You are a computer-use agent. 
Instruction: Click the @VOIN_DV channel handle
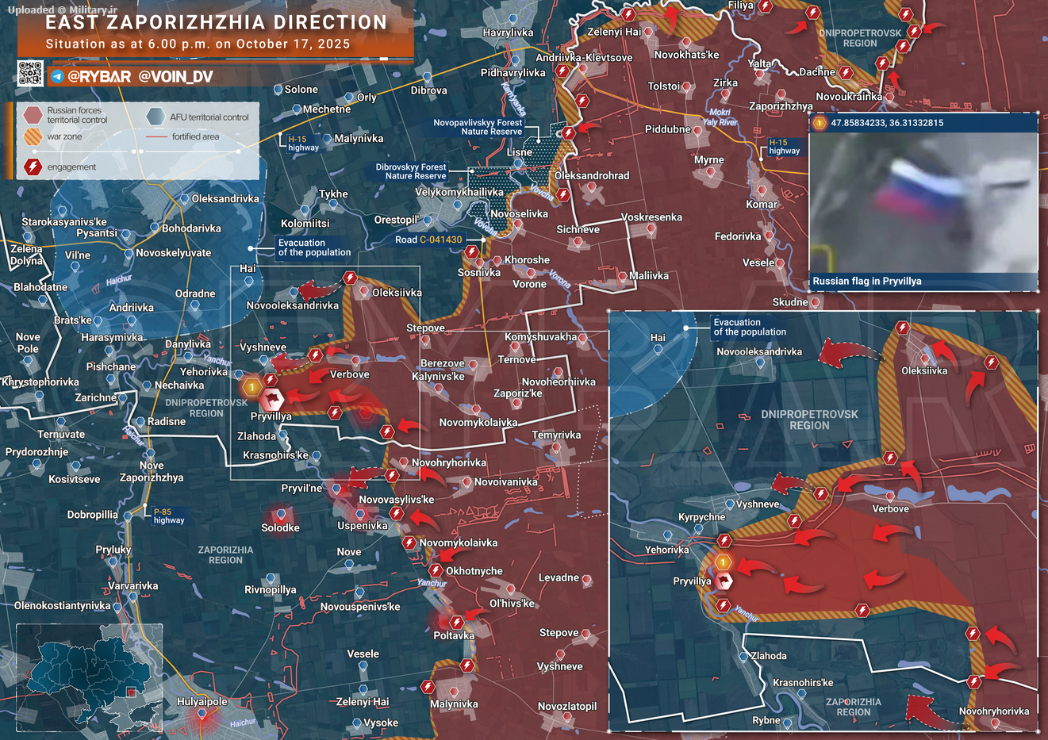click(175, 77)
